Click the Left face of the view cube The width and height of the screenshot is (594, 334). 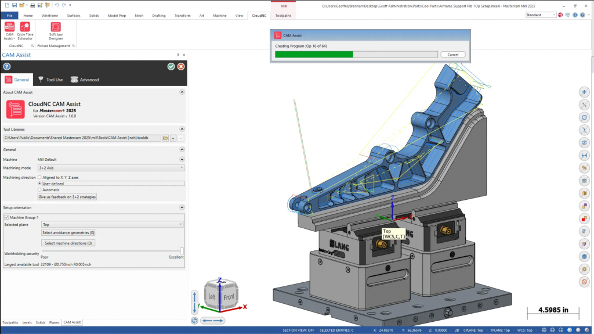click(x=212, y=296)
